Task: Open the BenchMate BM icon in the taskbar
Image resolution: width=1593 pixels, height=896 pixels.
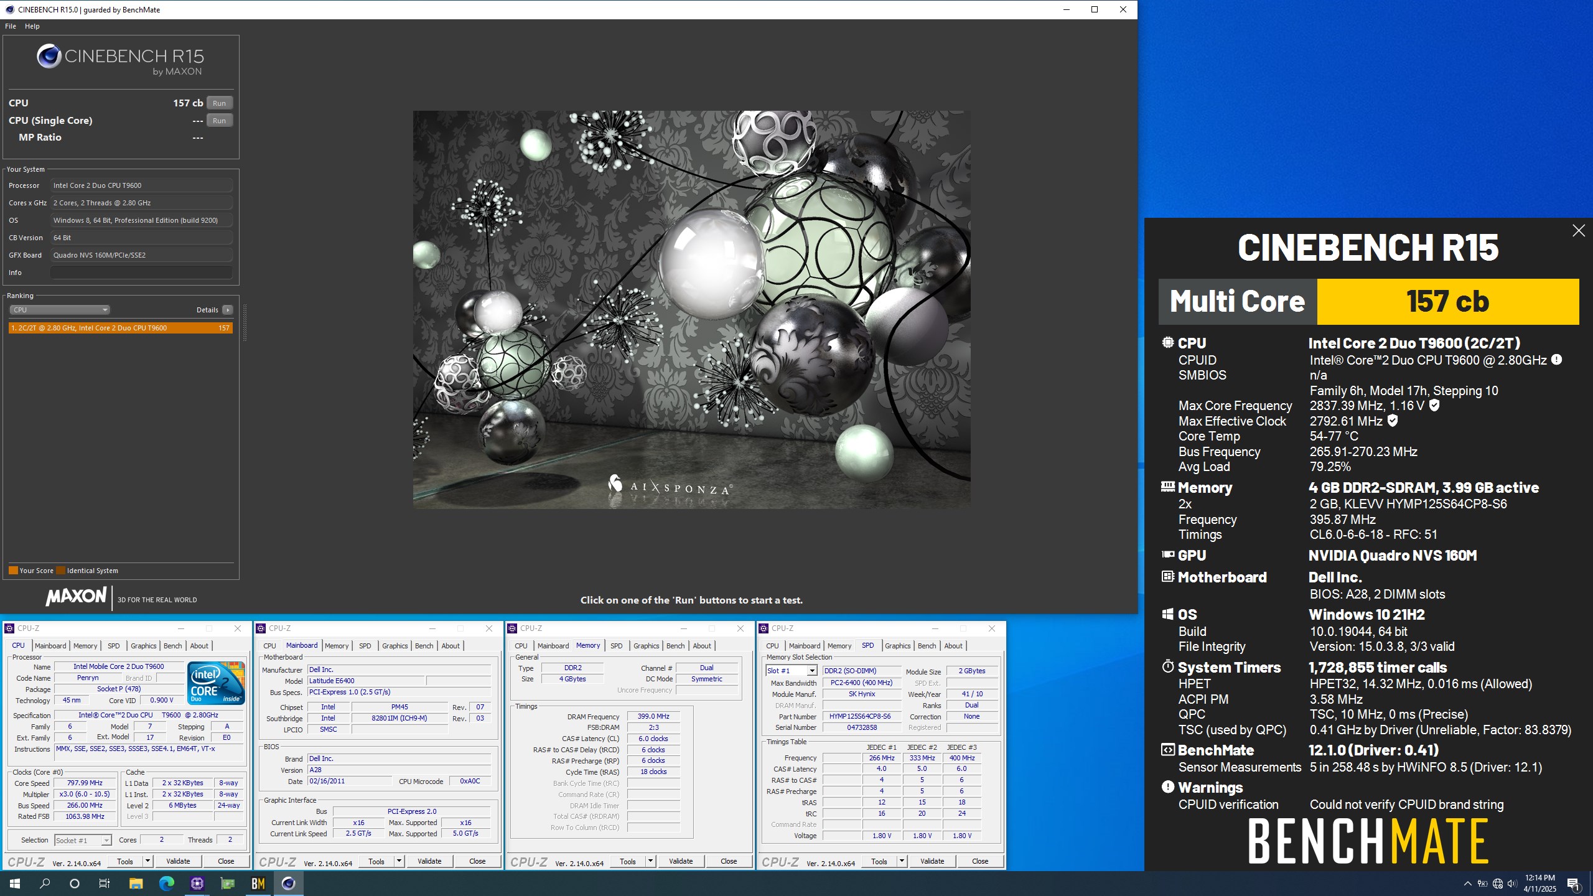Action: tap(258, 883)
